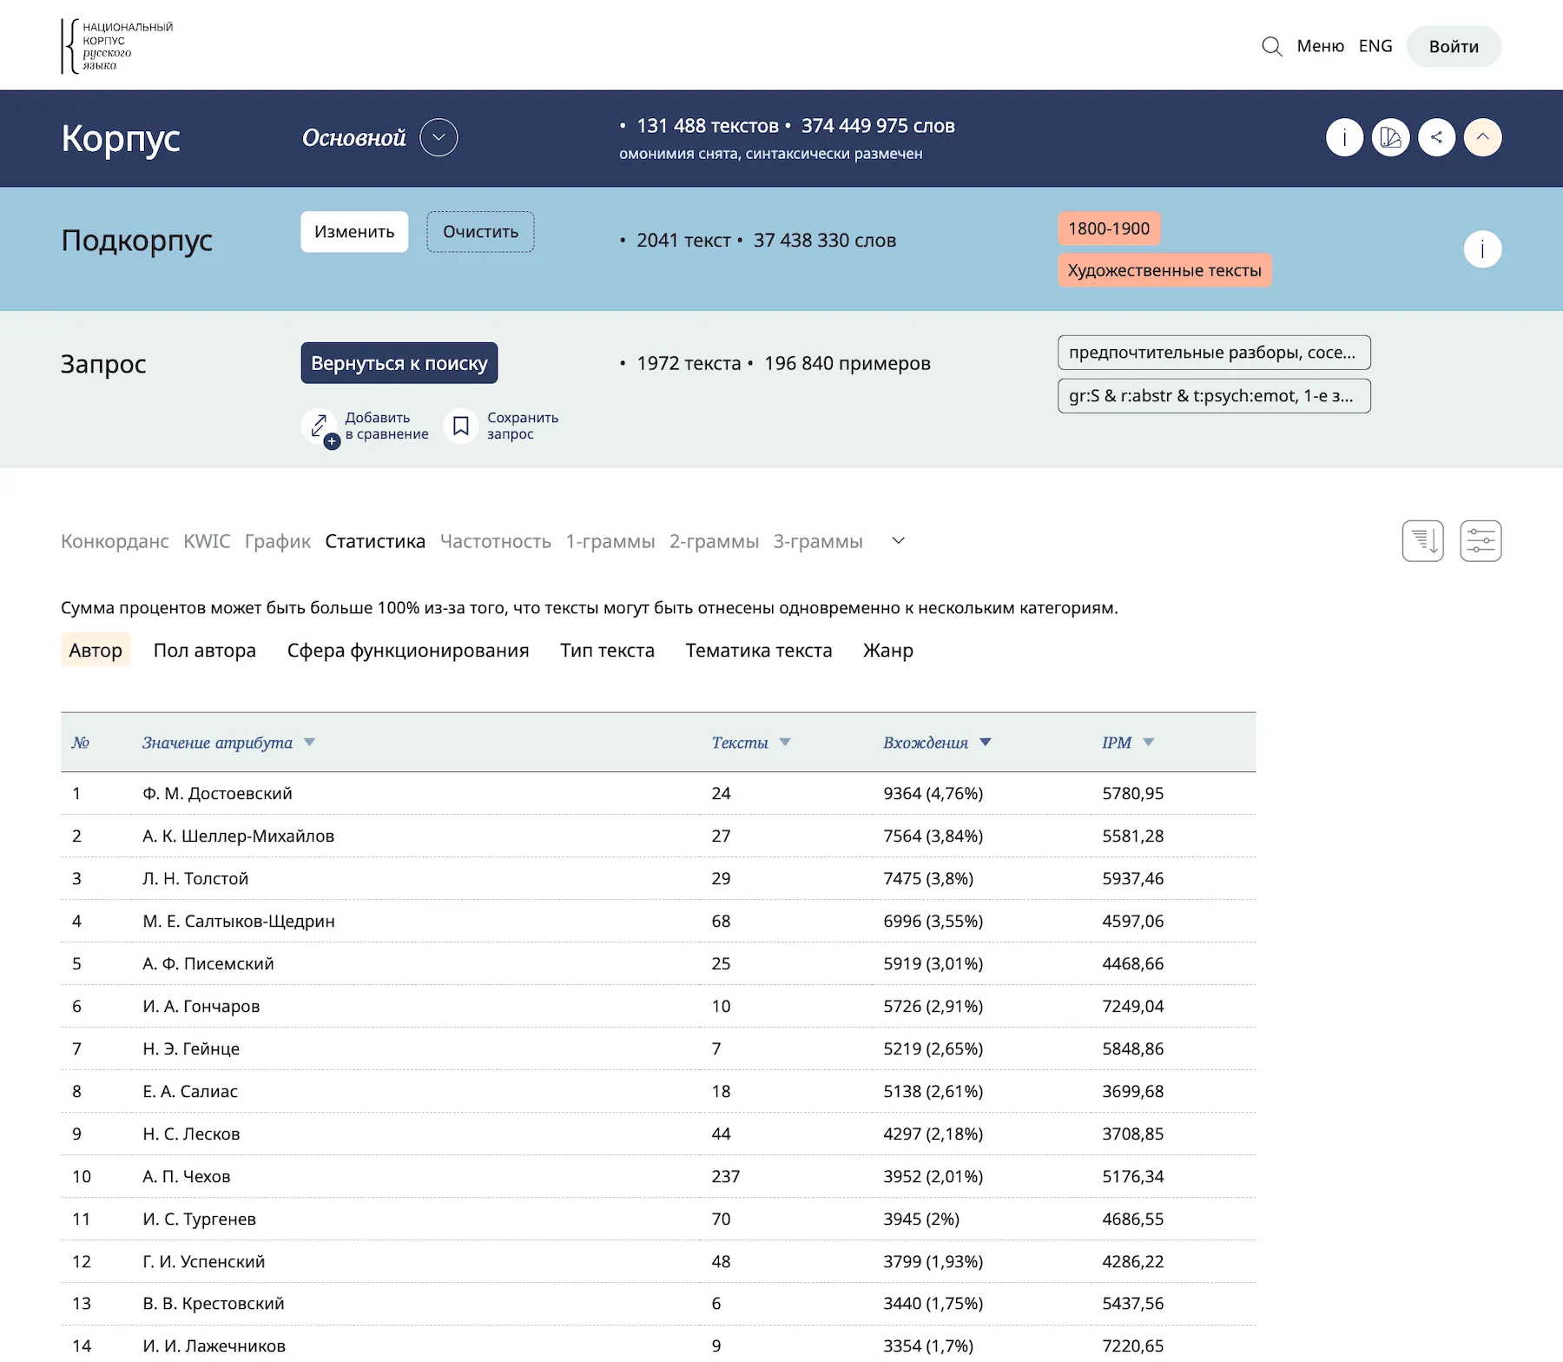Select the Тип текста attribute tab

pyautogui.click(x=607, y=651)
